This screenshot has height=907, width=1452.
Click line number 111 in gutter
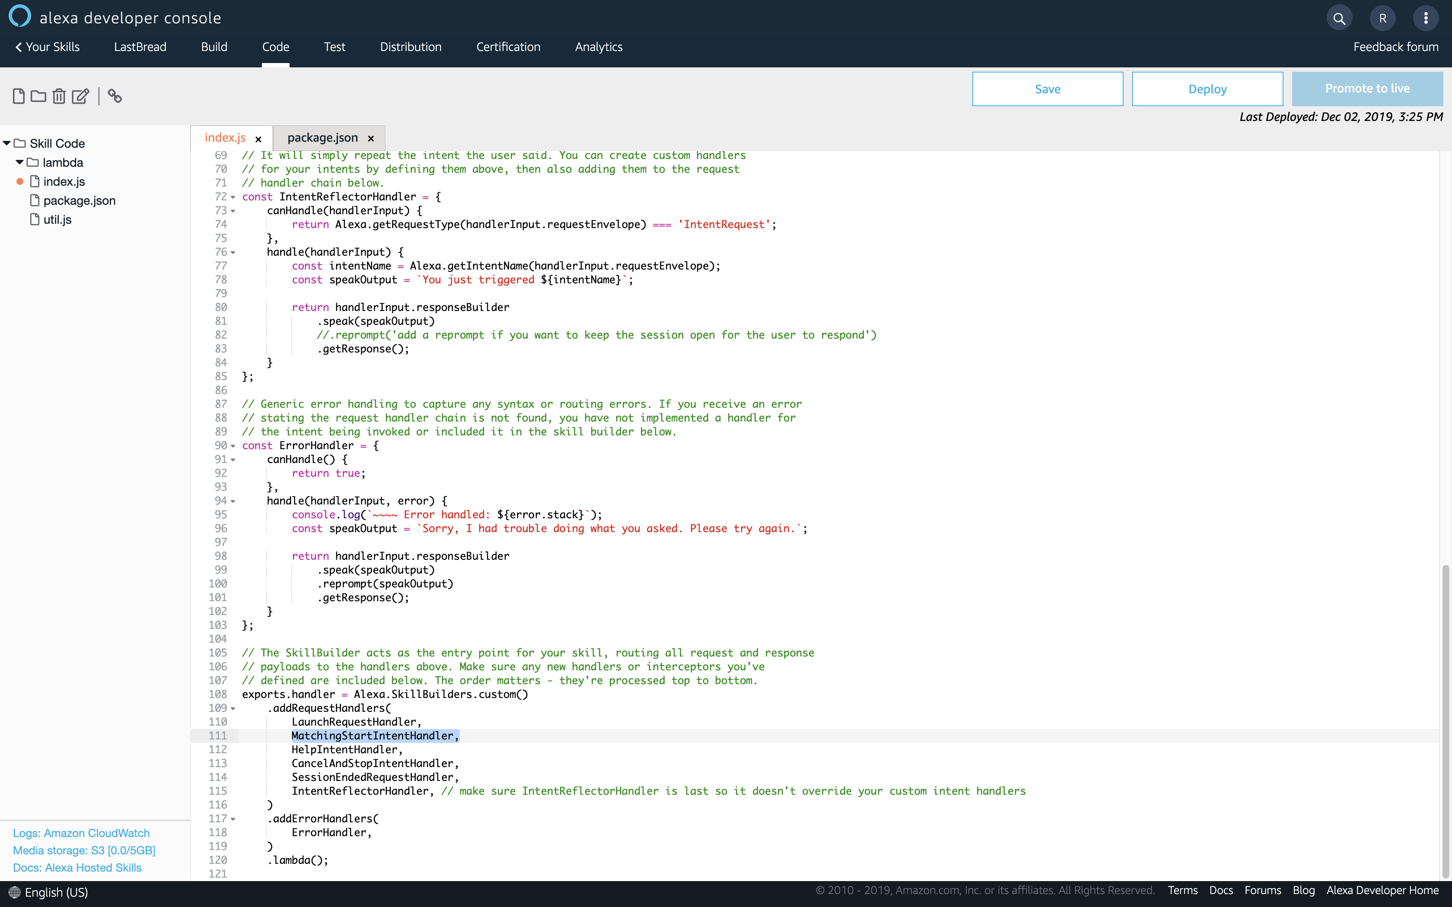[217, 736]
